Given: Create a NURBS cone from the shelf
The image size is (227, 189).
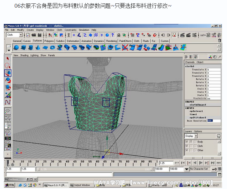Looking at the screenshot, I should [38, 48].
